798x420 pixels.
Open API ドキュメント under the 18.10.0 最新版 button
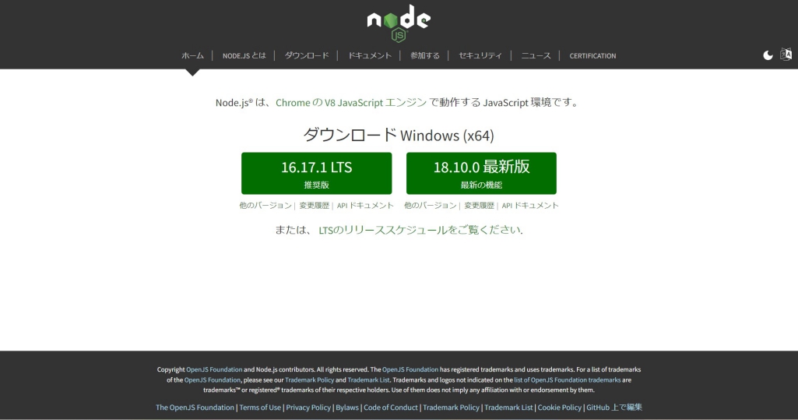(530, 205)
